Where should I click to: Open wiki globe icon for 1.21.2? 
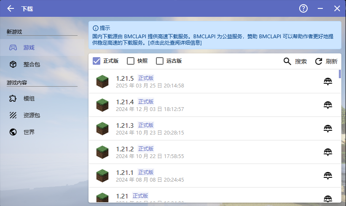tap(328, 152)
